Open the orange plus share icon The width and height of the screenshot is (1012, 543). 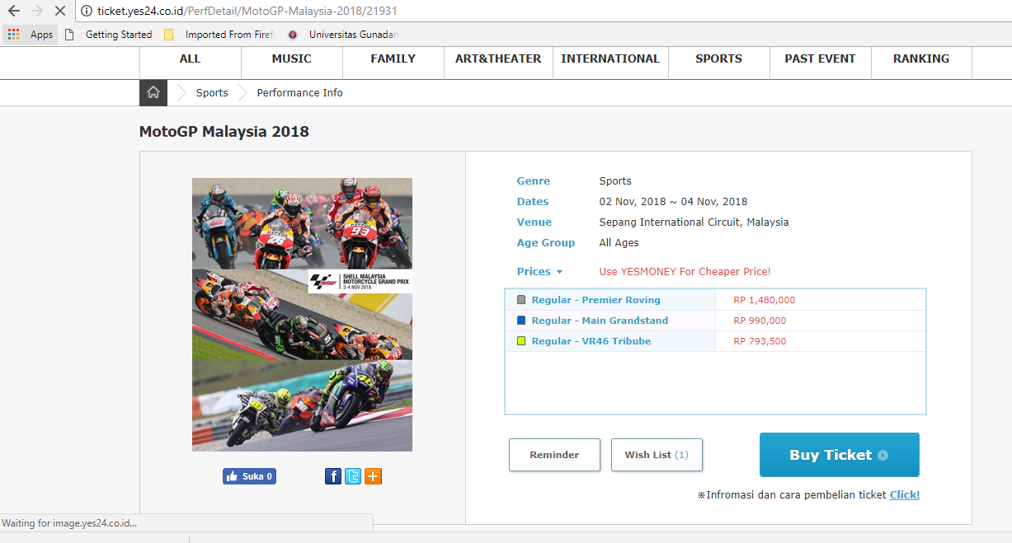tap(373, 476)
